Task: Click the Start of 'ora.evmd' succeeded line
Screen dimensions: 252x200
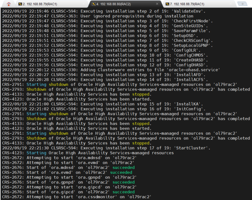Action: point(67,173)
